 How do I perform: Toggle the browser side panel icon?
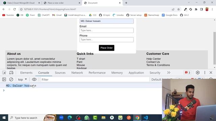[201, 9]
